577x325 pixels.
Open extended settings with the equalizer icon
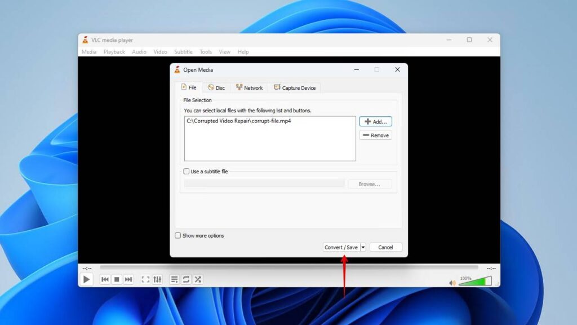point(158,279)
